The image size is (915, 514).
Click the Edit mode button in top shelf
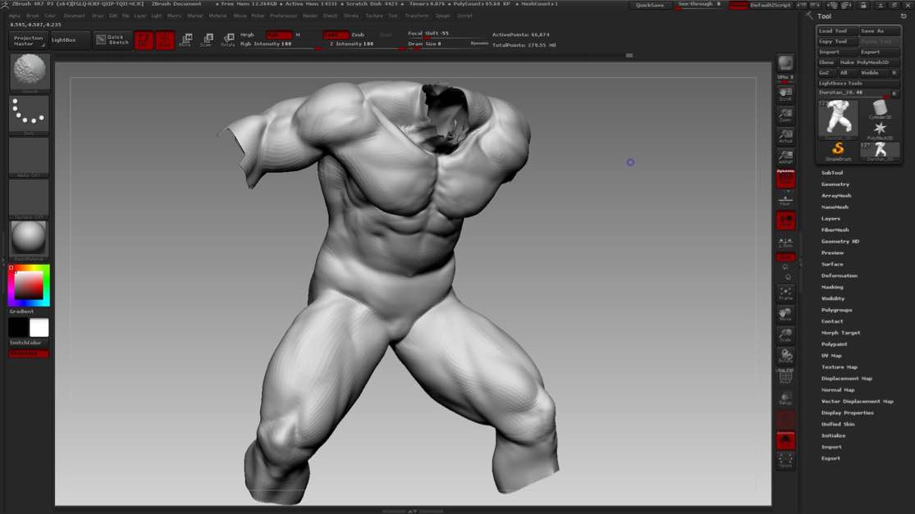[x=144, y=40]
